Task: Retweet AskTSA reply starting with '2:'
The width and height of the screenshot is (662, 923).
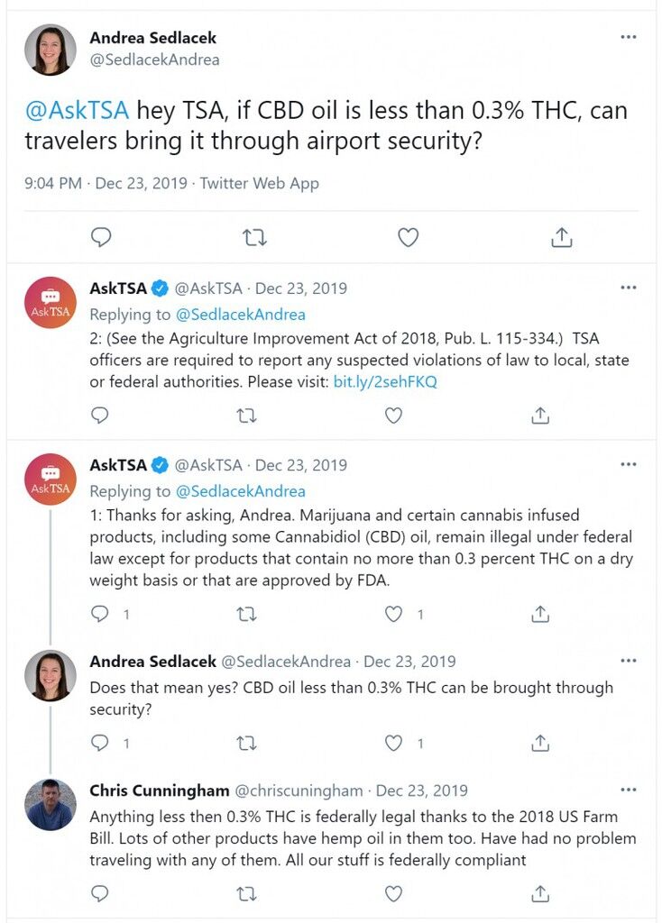Action: pyautogui.click(x=246, y=416)
